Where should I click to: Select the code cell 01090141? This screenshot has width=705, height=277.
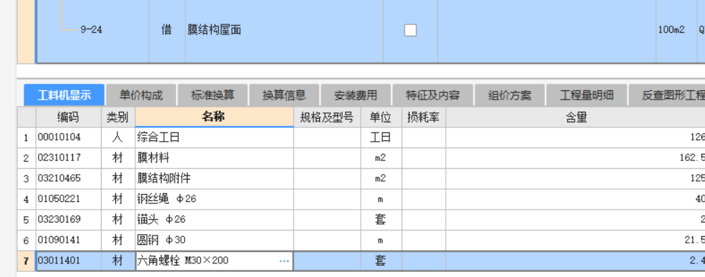pyautogui.click(x=68, y=240)
